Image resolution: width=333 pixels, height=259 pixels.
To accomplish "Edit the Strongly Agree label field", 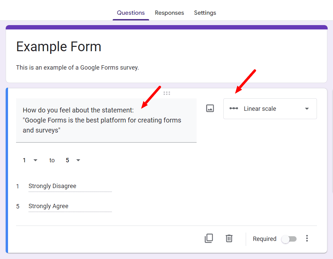I will pyautogui.click(x=70, y=206).
